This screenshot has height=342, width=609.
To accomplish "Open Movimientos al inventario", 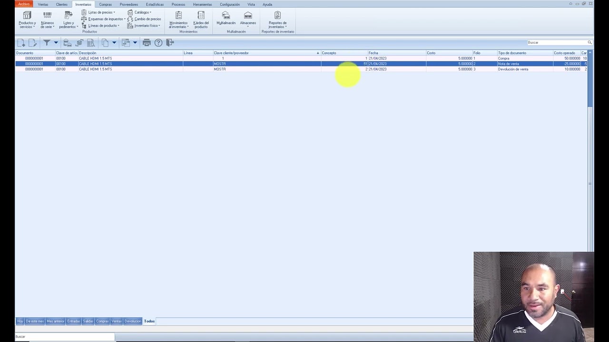I will point(178,20).
